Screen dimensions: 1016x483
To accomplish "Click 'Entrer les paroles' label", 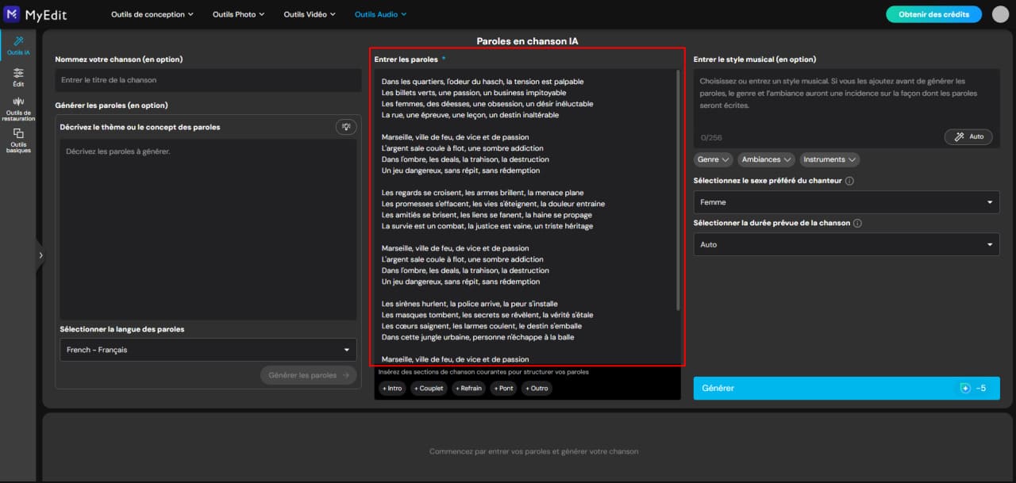I will point(406,59).
